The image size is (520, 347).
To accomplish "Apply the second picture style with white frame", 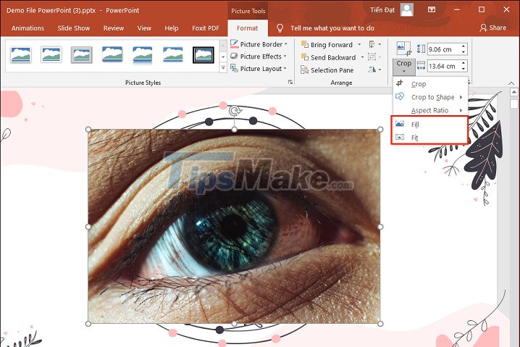I will click(51, 54).
